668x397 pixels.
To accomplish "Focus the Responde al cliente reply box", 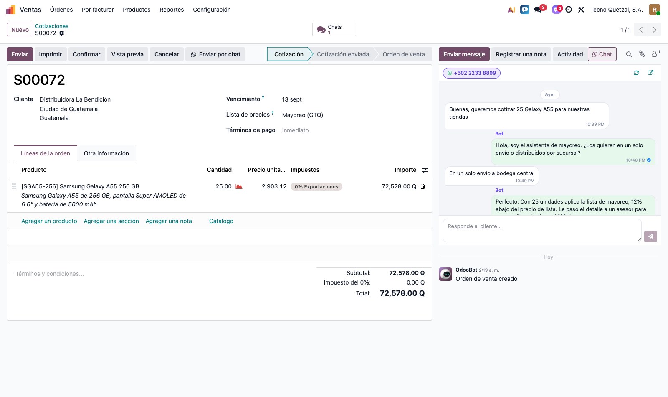I will (x=542, y=231).
